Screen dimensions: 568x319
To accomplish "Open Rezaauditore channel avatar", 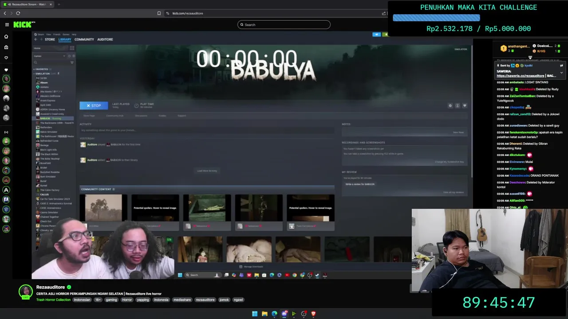I will coord(25,291).
